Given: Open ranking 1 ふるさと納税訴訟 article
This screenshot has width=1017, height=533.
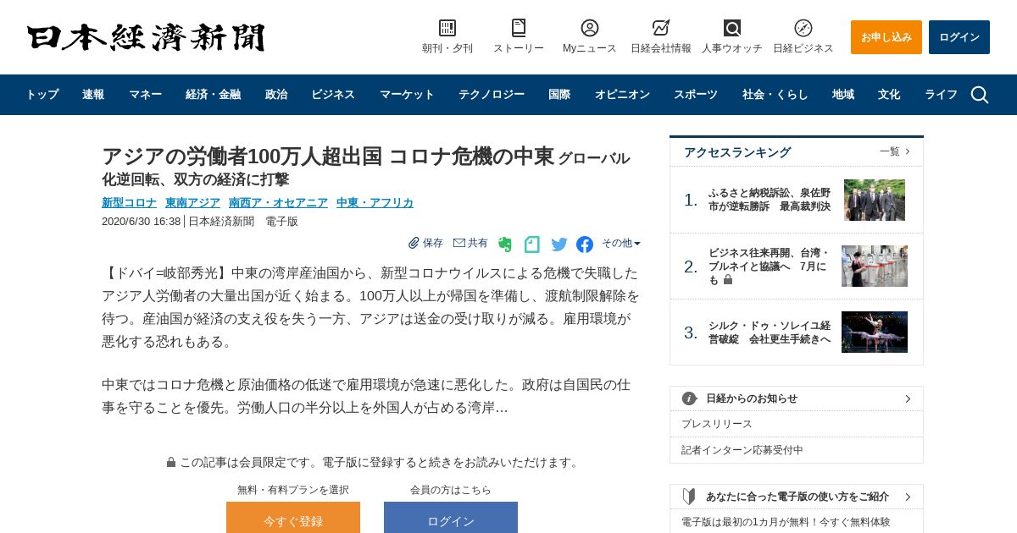Looking at the screenshot, I should pos(770,200).
